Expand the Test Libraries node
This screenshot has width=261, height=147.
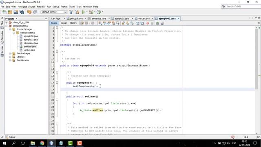[x=10, y=60]
